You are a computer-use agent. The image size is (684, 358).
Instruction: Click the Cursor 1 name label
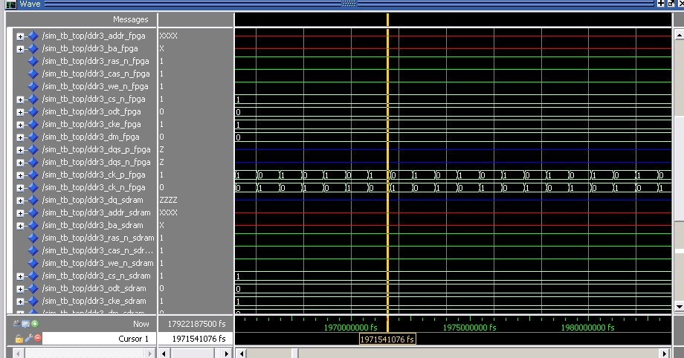(x=134, y=339)
